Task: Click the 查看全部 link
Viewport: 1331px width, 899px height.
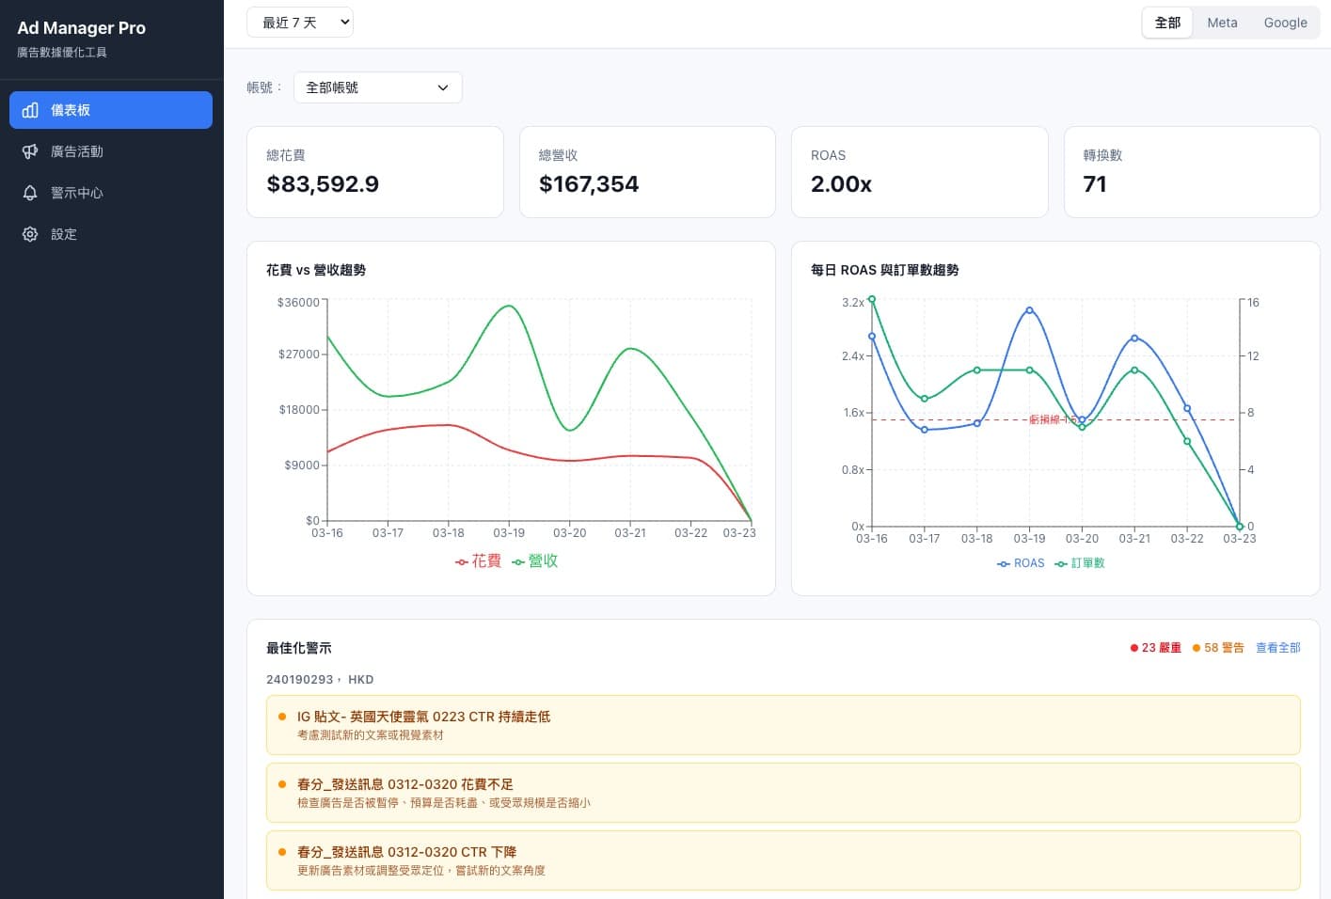Action: pyautogui.click(x=1277, y=647)
